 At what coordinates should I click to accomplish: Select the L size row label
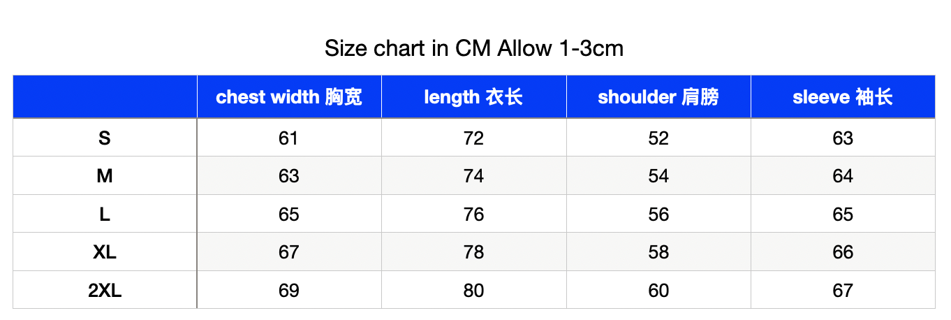click(x=105, y=214)
